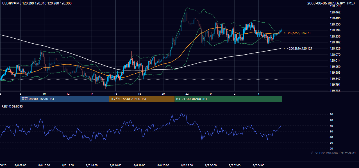Click price axis value 120.182

pos(335,42)
